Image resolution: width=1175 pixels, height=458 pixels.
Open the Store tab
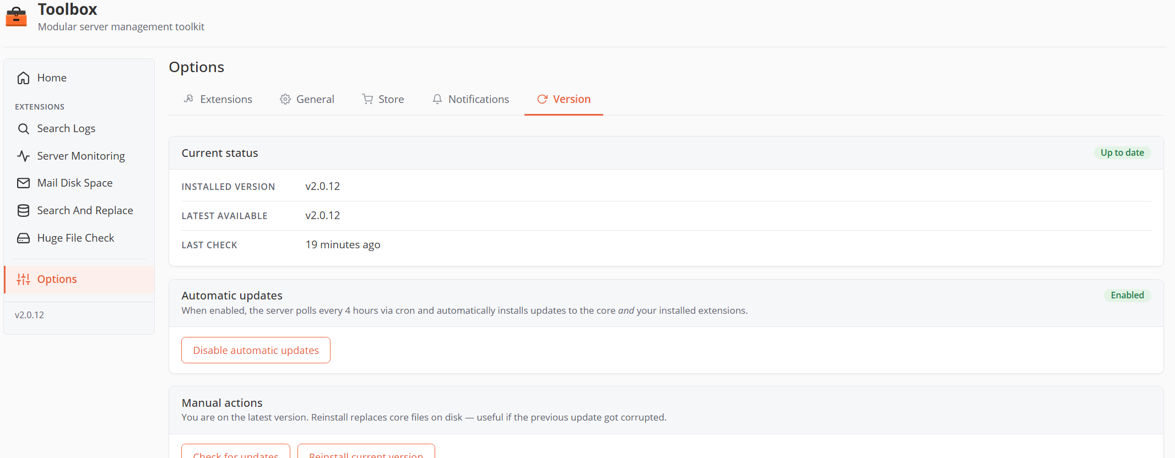coord(383,99)
